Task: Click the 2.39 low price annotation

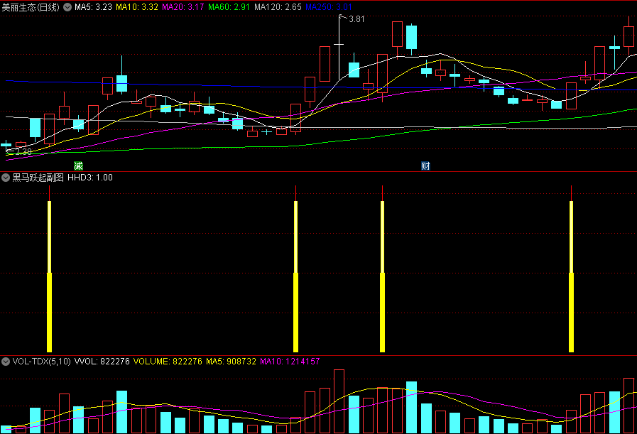Action: (x=23, y=152)
